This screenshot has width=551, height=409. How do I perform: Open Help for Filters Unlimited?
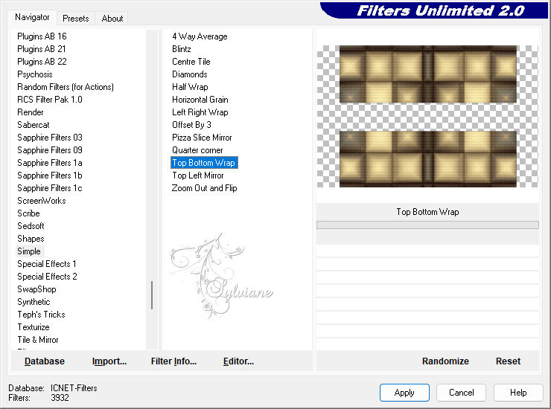pyautogui.click(x=518, y=392)
